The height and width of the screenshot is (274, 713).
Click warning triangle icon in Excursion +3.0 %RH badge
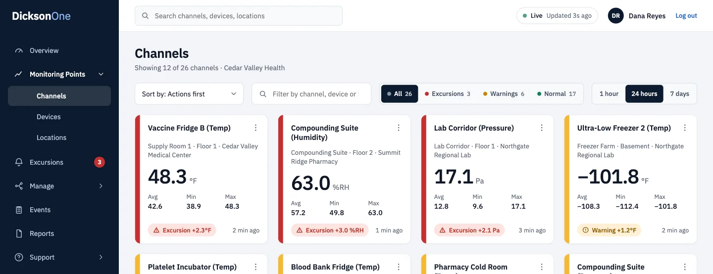300,230
